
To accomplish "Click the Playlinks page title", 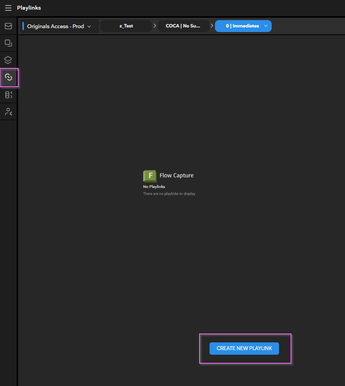I will (29, 8).
